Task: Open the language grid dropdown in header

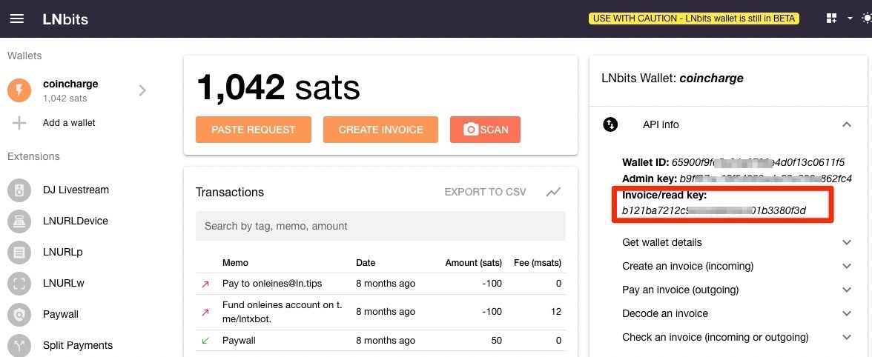Action: pos(837,19)
